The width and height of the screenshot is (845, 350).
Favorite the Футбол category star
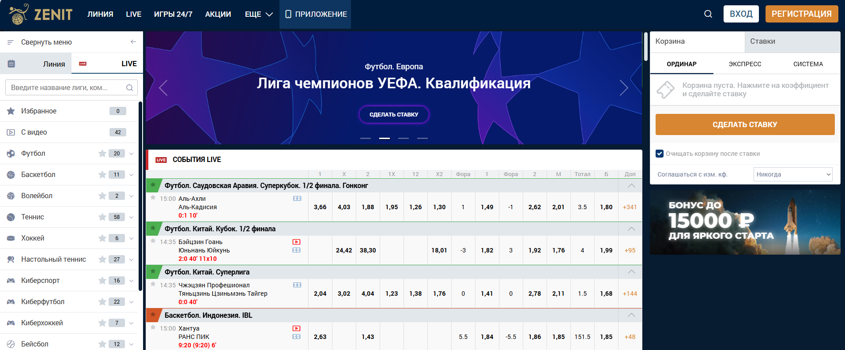pos(102,154)
